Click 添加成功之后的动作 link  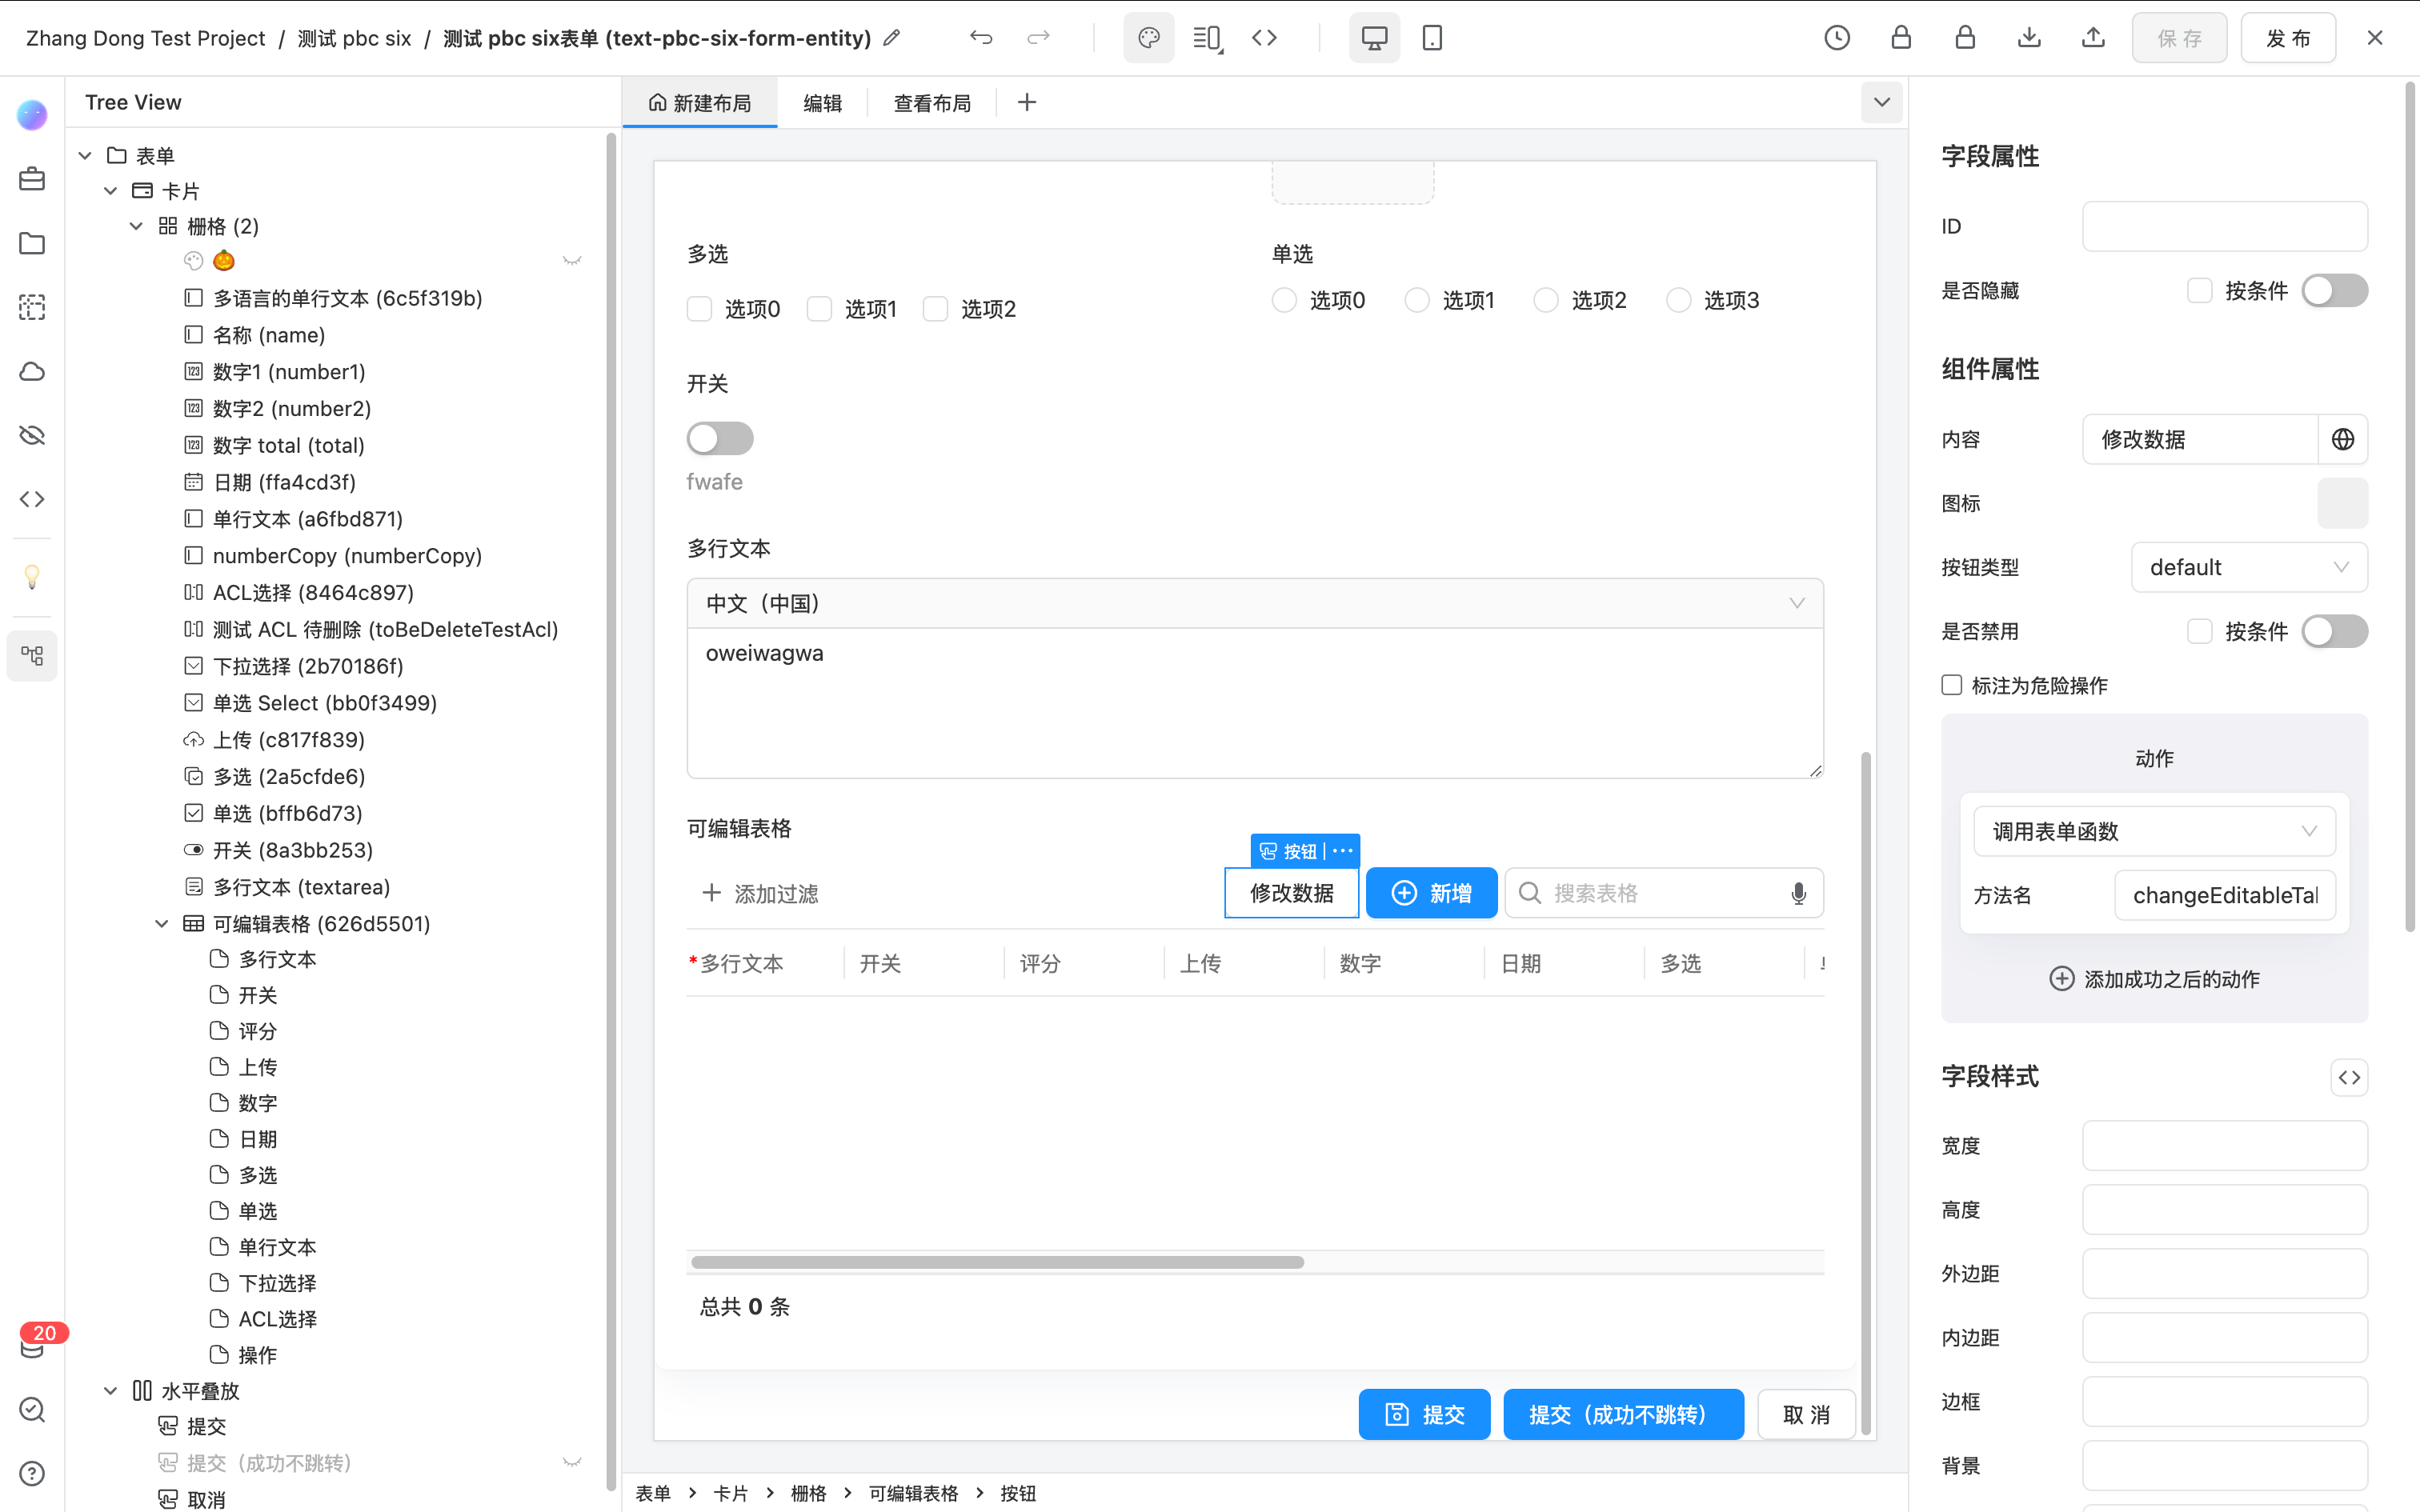[x=2154, y=979]
